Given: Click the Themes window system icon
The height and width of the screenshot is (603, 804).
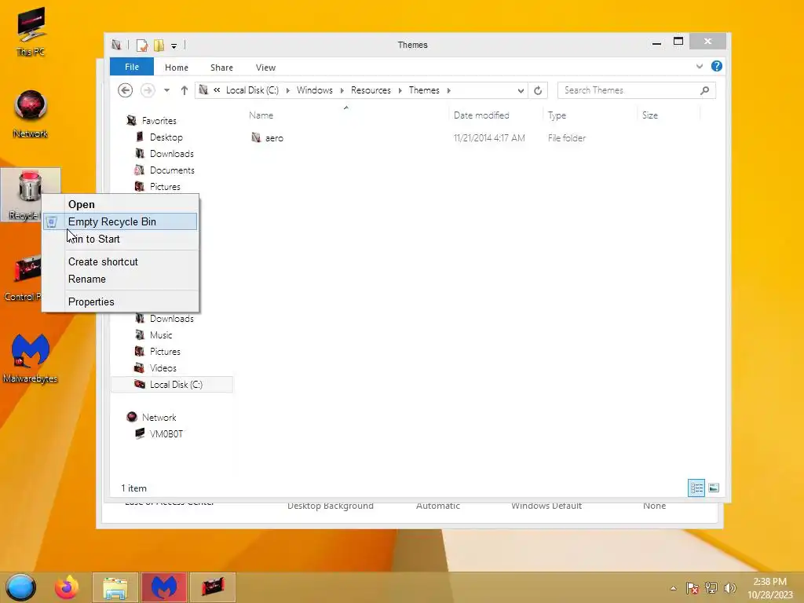Looking at the screenshot, I should point(116,45).
